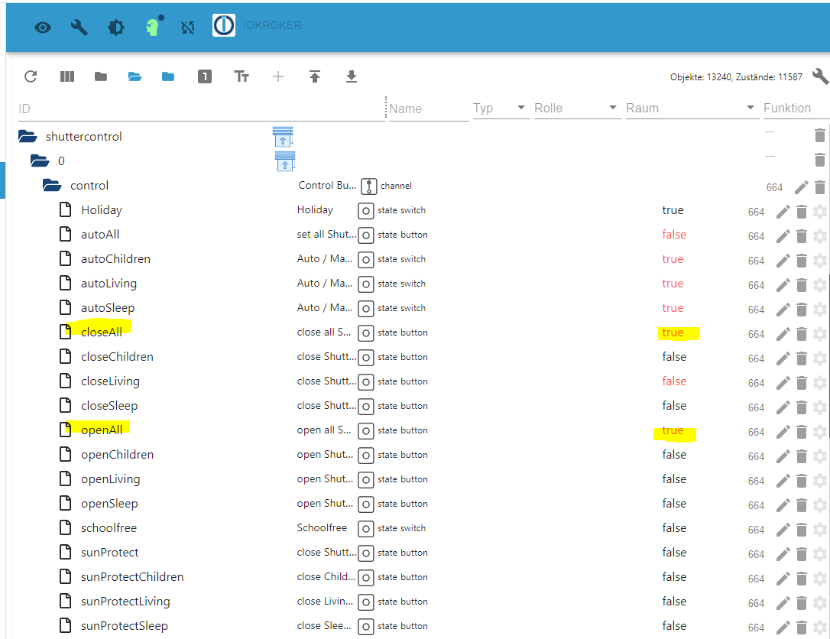Open the Typ filter dropdown

click(501, 108)
